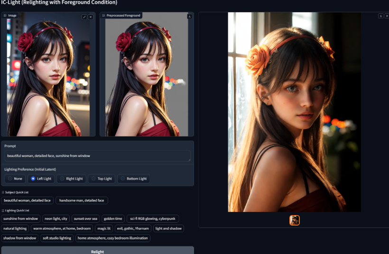Apply 'sunset over sea' lighting preset
389x254 pixels.
pyautogui.click(x=85, y=218)
